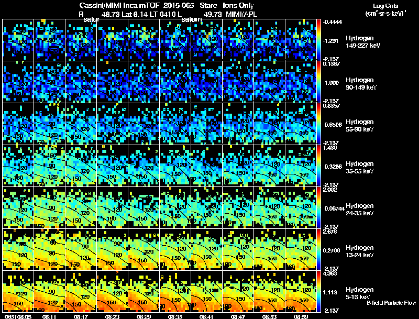Click the MIMI/APL text in the header

click(241, 14)
